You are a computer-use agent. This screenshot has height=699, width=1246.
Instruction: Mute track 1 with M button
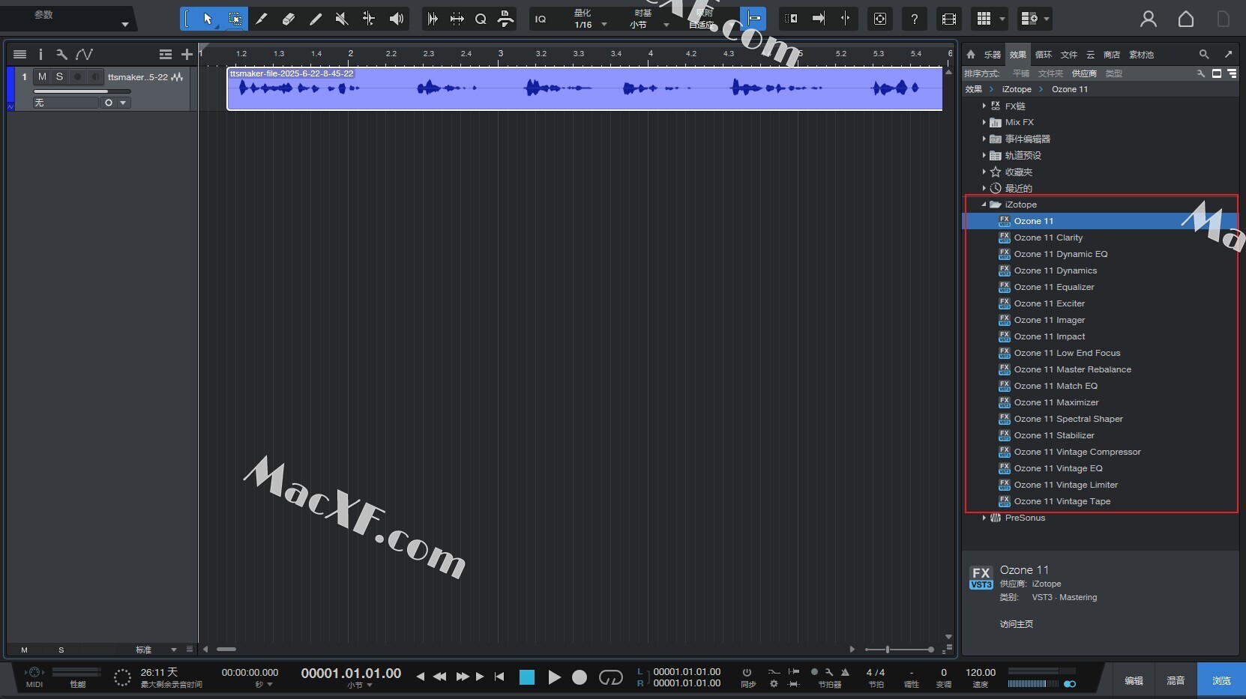pyautogui.click(x=42, y=76)
